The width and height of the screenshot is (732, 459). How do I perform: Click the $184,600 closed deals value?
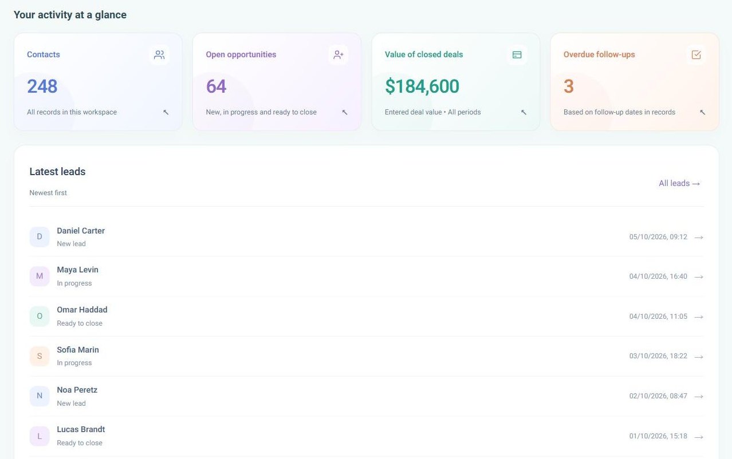pos(422,86)
